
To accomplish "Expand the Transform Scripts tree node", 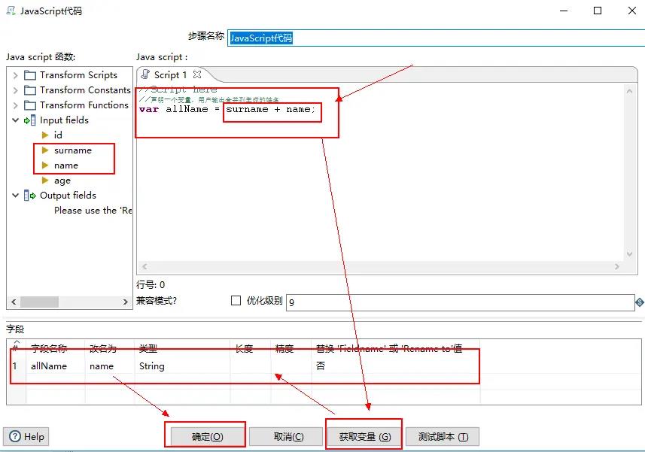I will 15,75.
